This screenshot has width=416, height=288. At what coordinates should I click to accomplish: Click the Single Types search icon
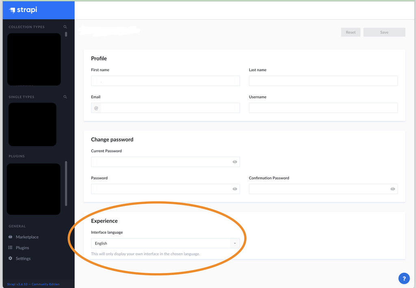point(65,97)
